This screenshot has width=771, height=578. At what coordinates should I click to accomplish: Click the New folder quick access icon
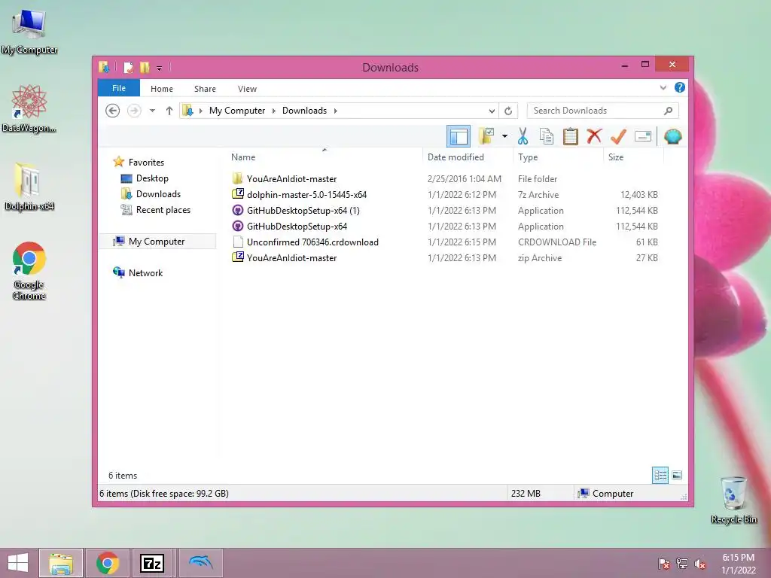(145, 67)
